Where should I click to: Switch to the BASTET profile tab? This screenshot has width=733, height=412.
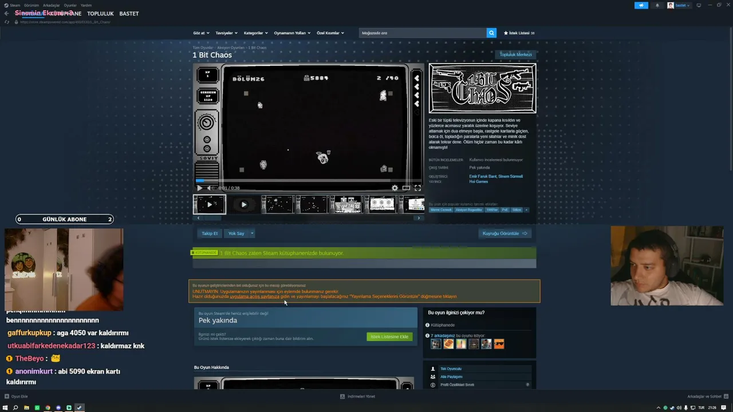(x=129, y=14)
